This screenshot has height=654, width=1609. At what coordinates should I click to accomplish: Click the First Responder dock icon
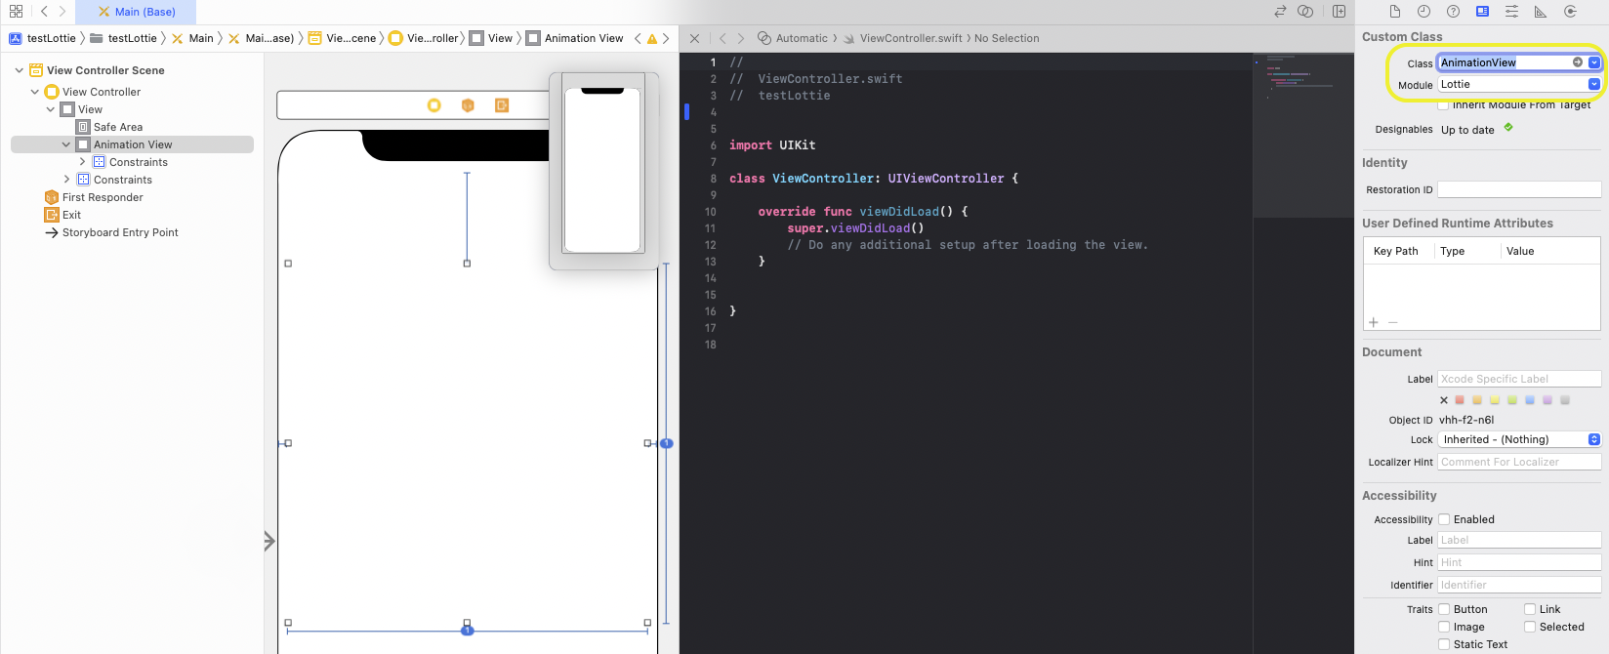point(468,105)
